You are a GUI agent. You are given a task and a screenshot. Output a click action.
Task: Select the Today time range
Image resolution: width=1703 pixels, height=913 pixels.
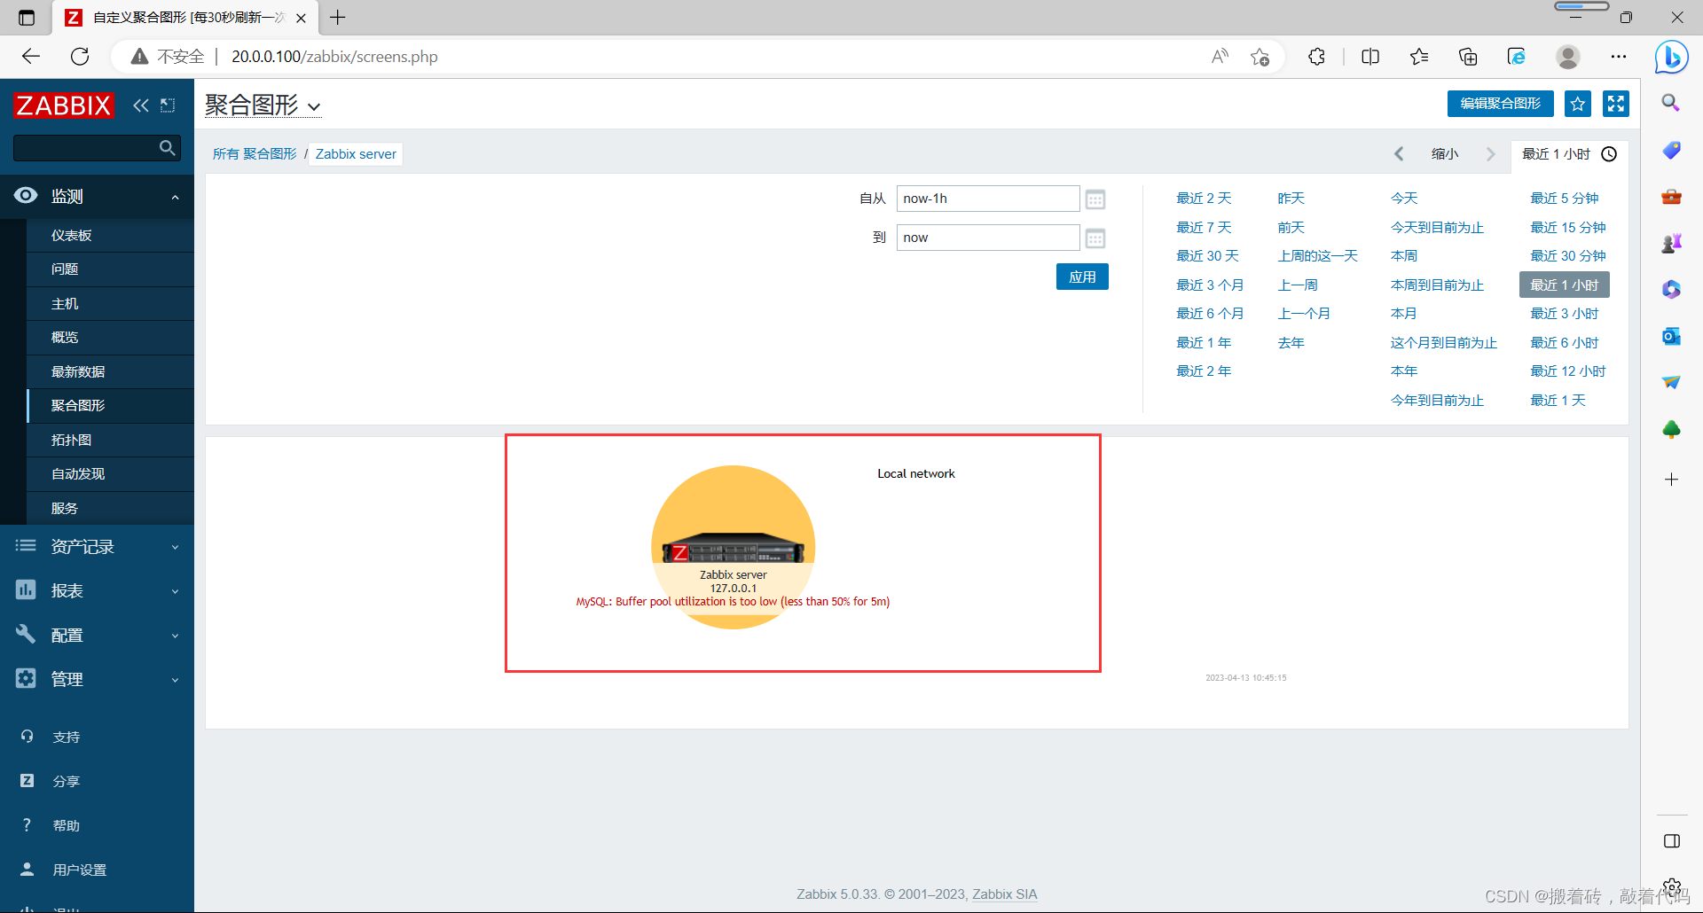click(x=1404, y=199)
